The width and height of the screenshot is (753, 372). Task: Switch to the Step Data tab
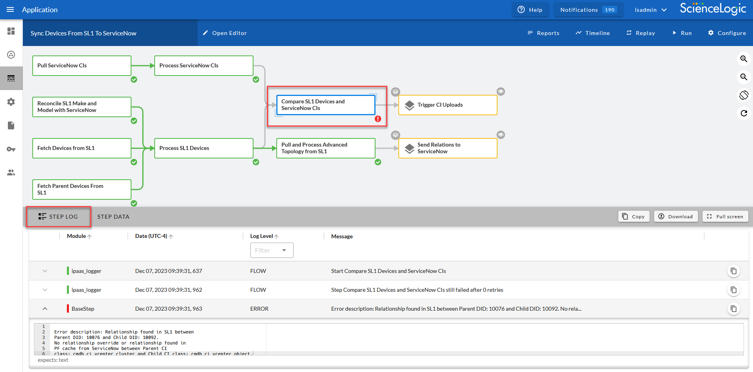[113, 217]
